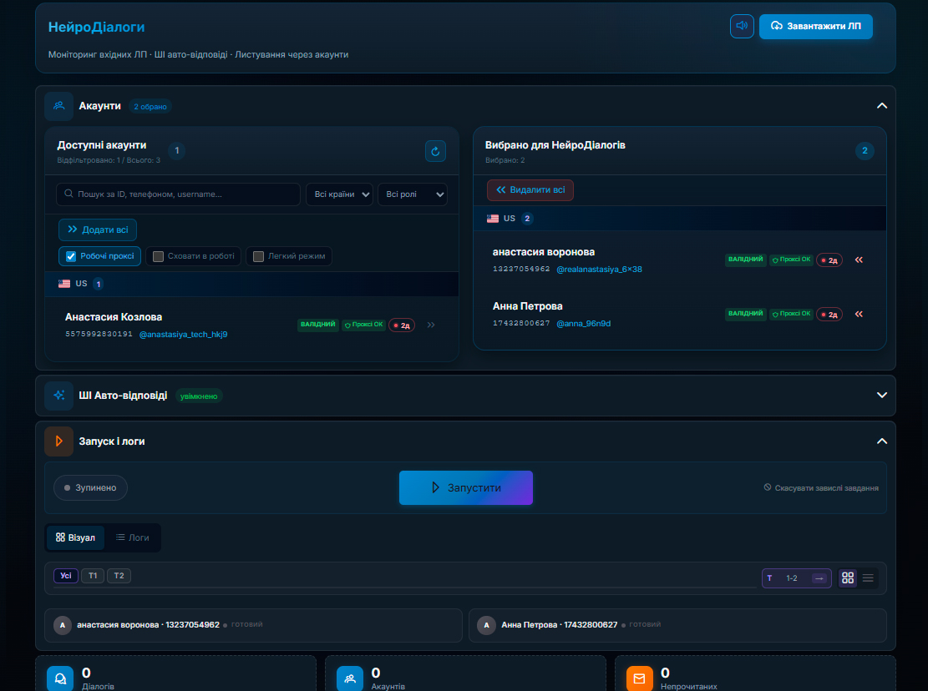928x691 pixels.
Task: Click the 2д badge for Анна Петрова
Action: pos(829,315)
